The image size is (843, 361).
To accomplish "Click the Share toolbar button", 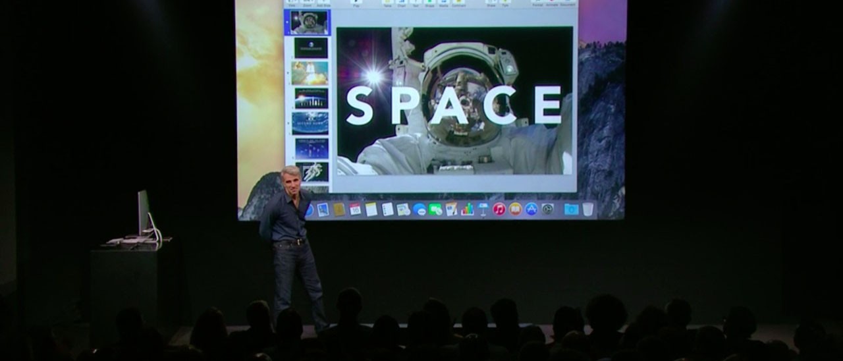I will click(x=491, y=3).
